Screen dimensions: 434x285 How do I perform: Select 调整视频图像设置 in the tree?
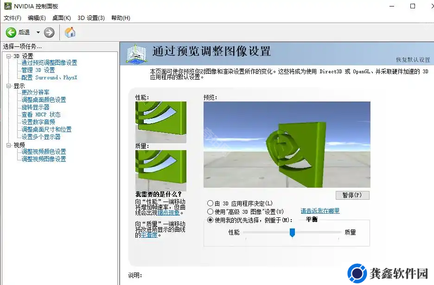pos(44,159)
